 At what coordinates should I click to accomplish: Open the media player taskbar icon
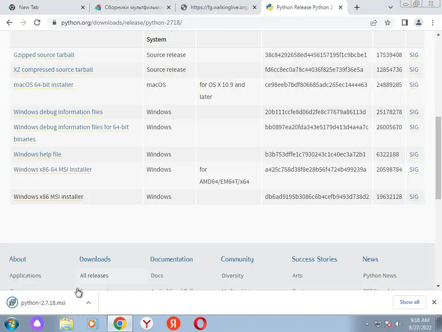coord(93,324)
